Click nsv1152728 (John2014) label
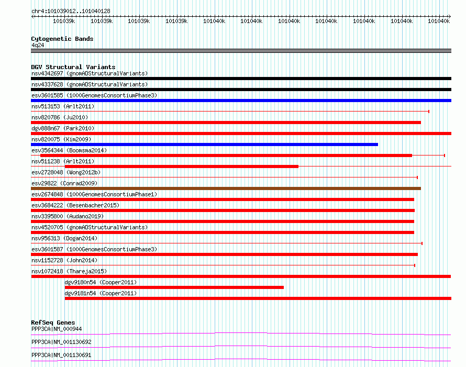This screenshot has width=466, height=367. 64,260
